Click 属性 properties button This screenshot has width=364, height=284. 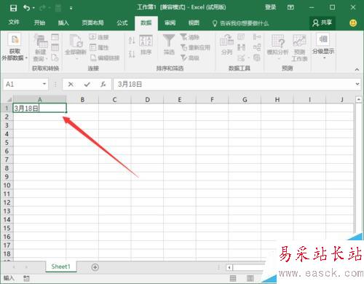[99, 47]
